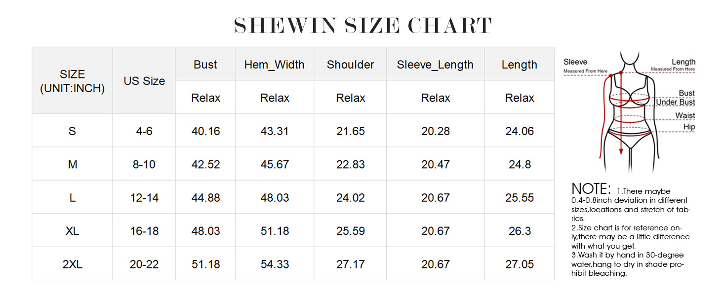This screenshot has width=723, height=296.
Task: Select the size M row label
Action: click(x=72, y=164)
